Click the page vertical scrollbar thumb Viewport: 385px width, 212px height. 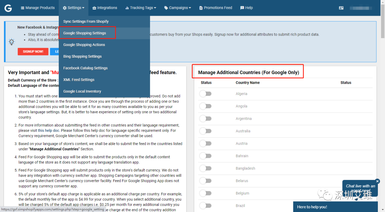pos(383,21)
